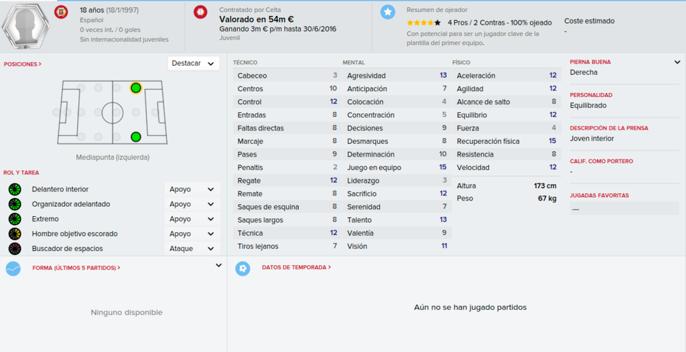
Task: Open the Destacar dropdown
Action: click(x=194, y=64)
